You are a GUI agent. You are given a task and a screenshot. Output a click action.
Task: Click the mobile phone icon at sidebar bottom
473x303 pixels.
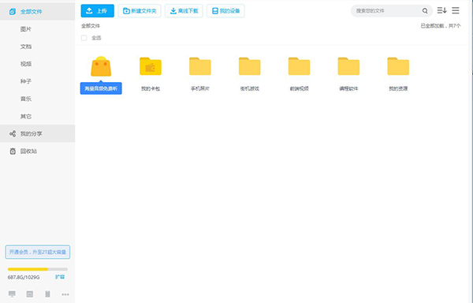[x=47, y=294]
